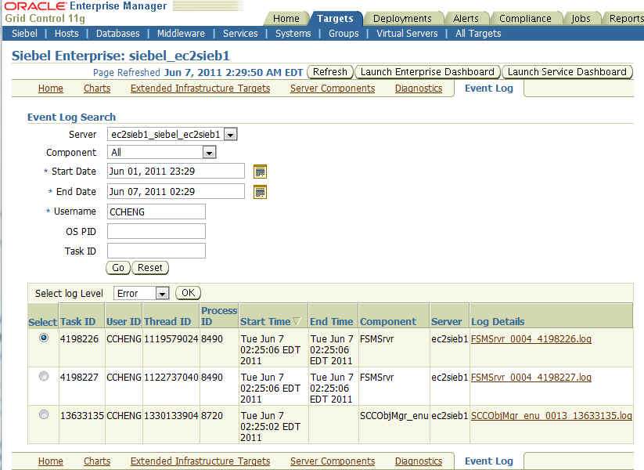Open log FSMSrvr_0004_4198226.log
The image size is (644, 470).
click(531, 339)
